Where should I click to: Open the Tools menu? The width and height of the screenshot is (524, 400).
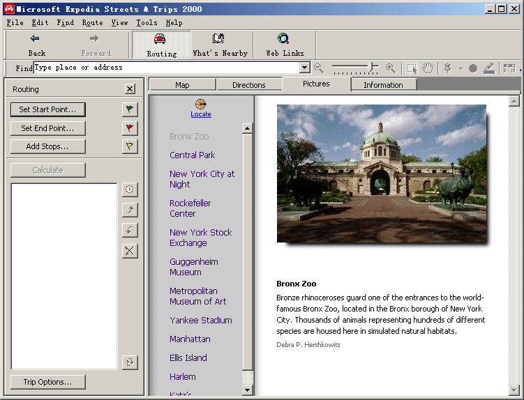pyautogui.click(x=147, y=23)
